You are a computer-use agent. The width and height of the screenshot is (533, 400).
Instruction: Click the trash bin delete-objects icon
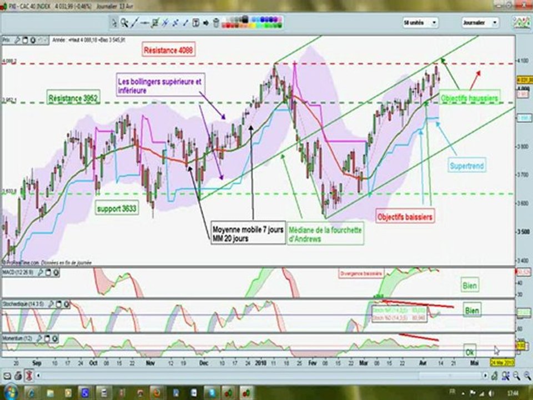click(x=216, y=23)
